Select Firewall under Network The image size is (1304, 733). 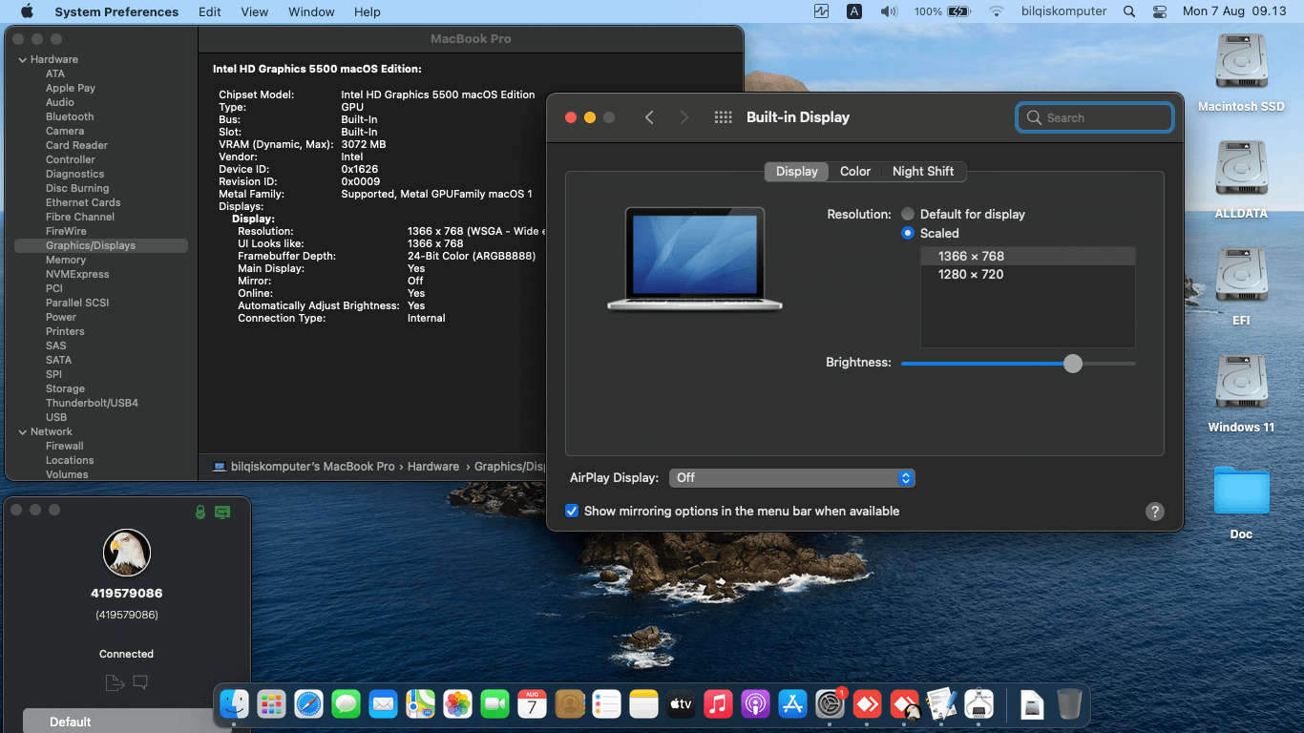click(65, 446)
